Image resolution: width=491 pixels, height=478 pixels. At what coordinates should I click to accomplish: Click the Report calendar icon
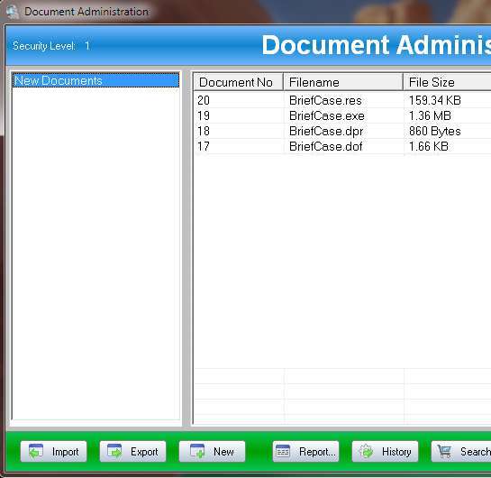coord(283,451)
